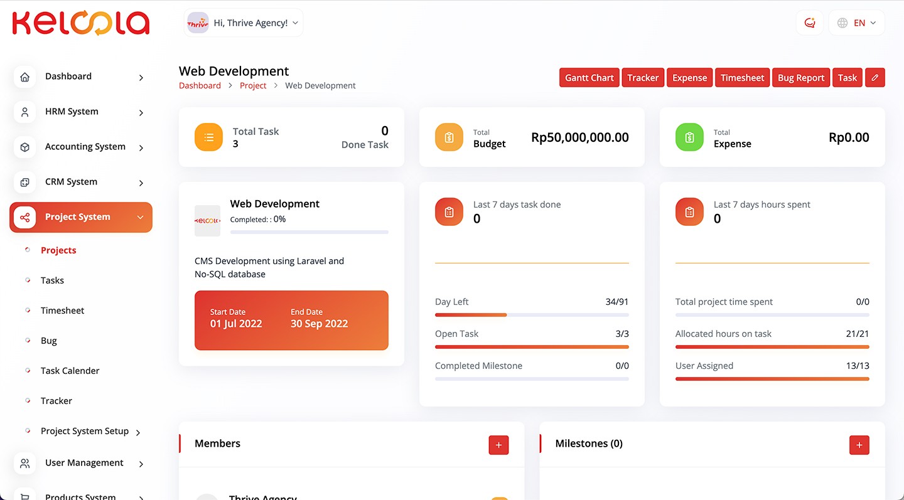This screenshot has height=500, width=904.
Task: Click the User Management people icon
Action: (24, 464)
